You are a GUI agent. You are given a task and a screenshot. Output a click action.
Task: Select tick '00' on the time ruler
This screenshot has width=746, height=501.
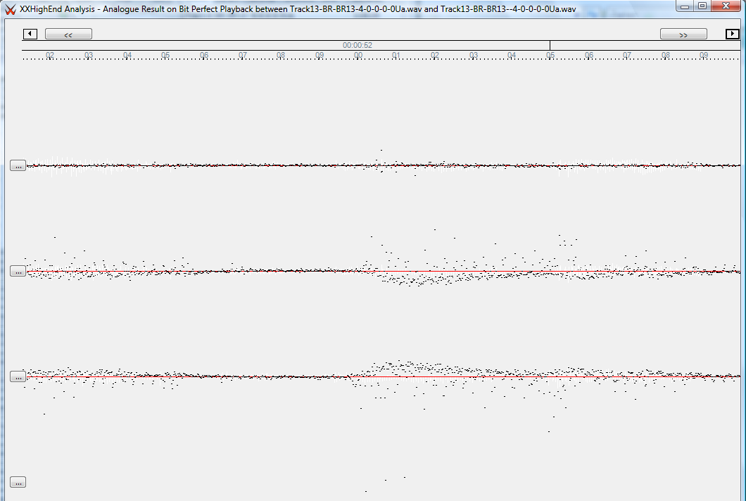(358, 55)
